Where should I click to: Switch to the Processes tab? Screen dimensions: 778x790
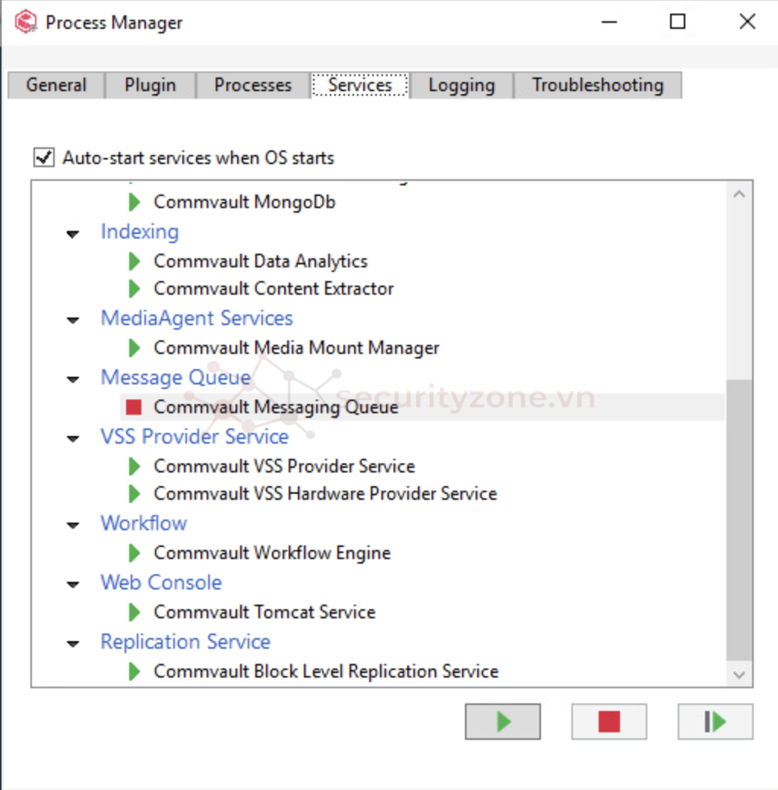pyautogui.click(x=252, y=85)
